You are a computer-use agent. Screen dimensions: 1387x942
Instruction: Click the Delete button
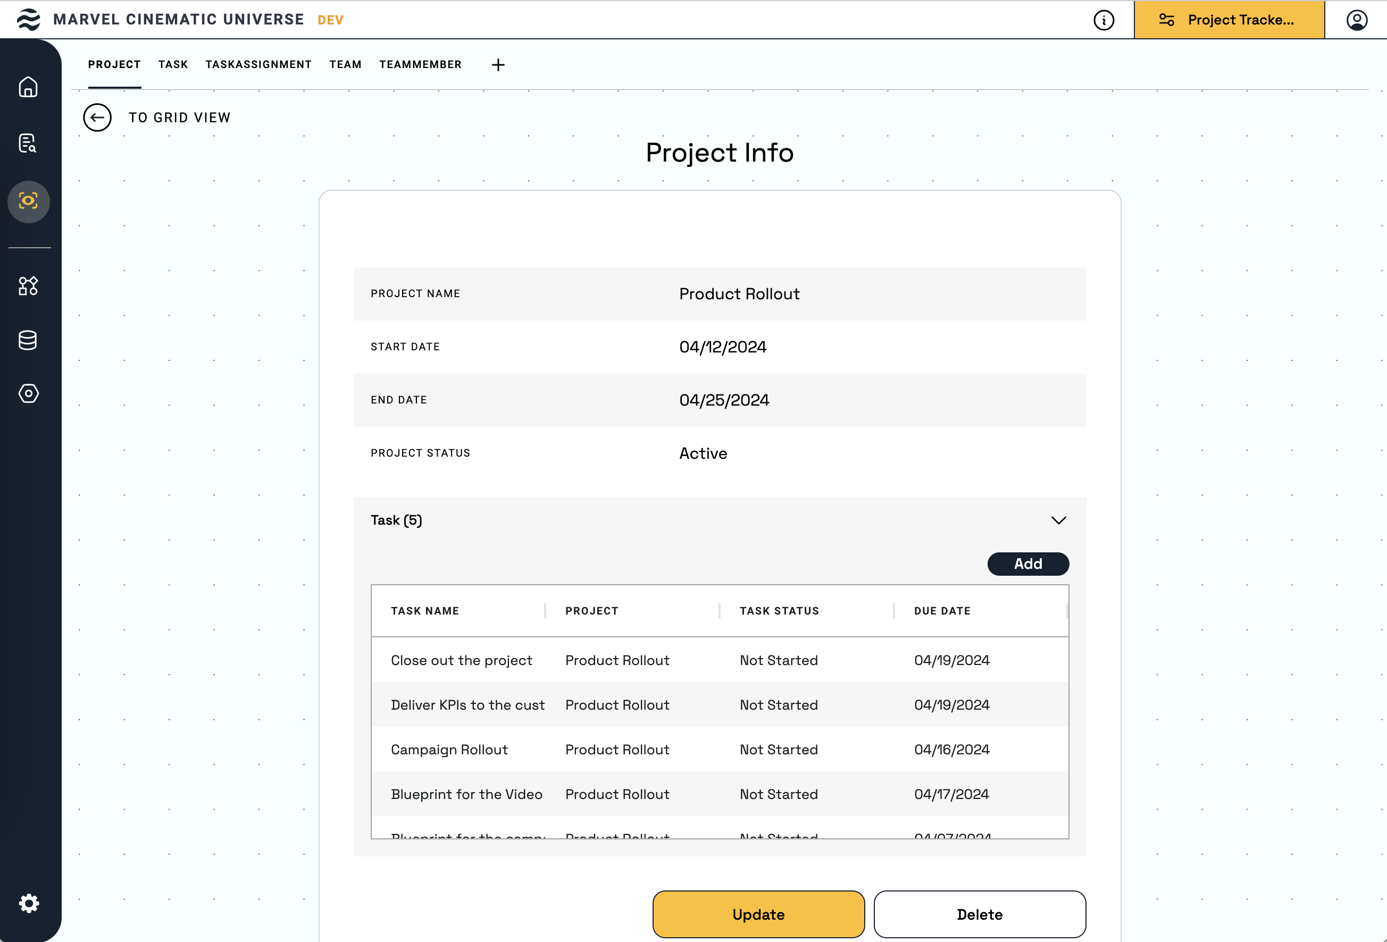(x=980, y=914)
